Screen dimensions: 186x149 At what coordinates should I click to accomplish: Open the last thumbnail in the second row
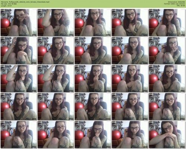click(167, 51)
